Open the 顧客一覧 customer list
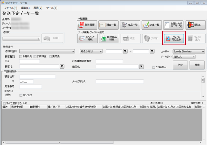Image resolution: width=207 pixels, height=145 pixels. point(108,25)
